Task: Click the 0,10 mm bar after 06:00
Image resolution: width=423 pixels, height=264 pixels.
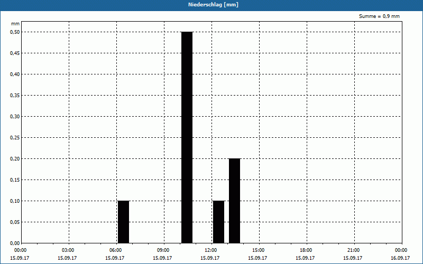Action: (124, 222)
